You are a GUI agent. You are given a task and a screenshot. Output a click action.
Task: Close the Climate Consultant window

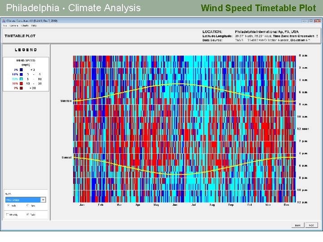pyautogui.click(x=318, y=21)
